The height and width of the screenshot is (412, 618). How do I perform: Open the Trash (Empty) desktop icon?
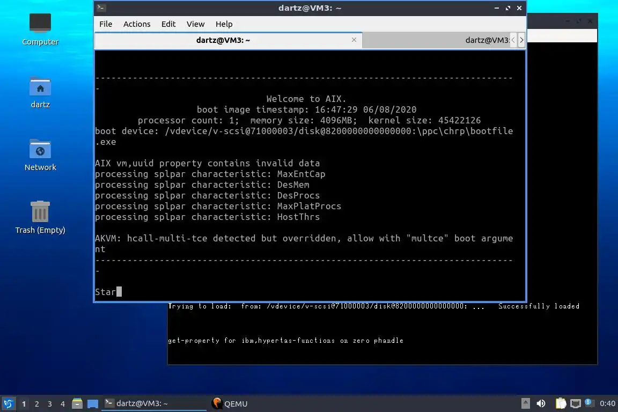[x=40, y=217]
